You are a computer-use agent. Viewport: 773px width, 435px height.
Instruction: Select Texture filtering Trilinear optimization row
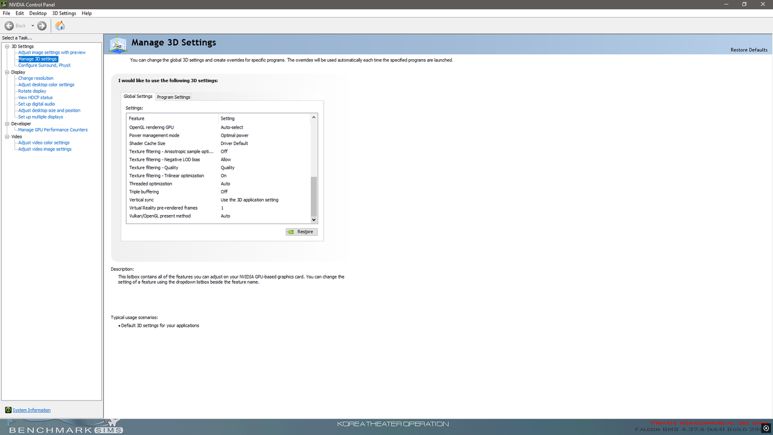[x=218, y=176]
